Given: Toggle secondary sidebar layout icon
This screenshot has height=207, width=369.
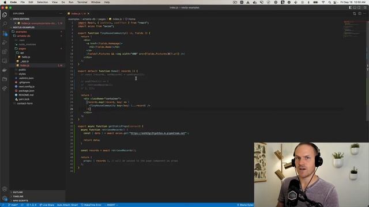Looking at the screenshot, I should point(359,7).
